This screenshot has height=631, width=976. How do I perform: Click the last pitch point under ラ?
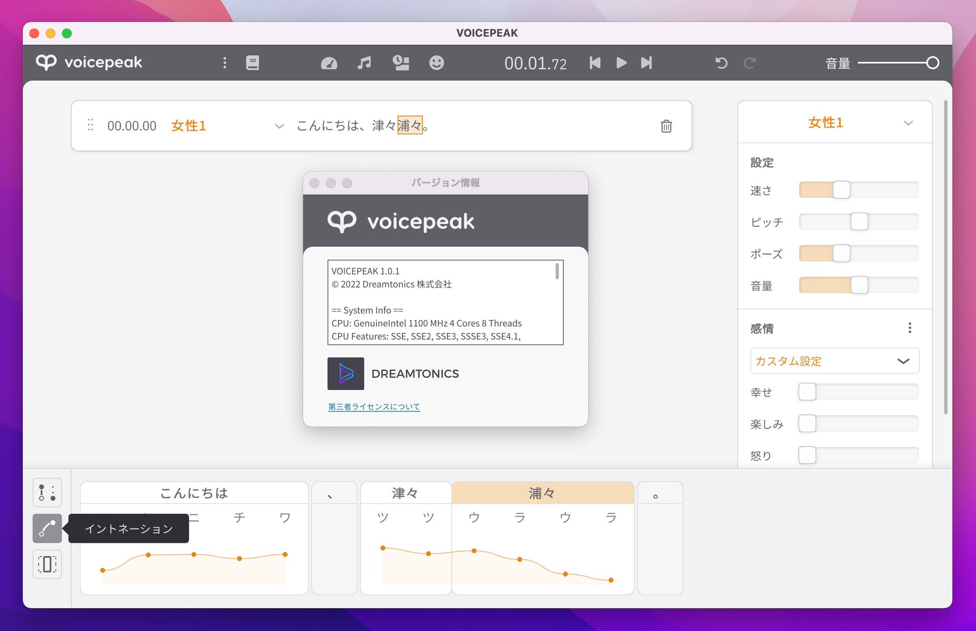click(x=611, y=580)
